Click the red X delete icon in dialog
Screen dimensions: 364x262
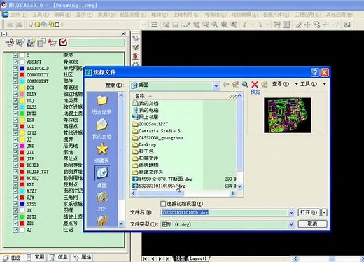[x=255, y=84]
